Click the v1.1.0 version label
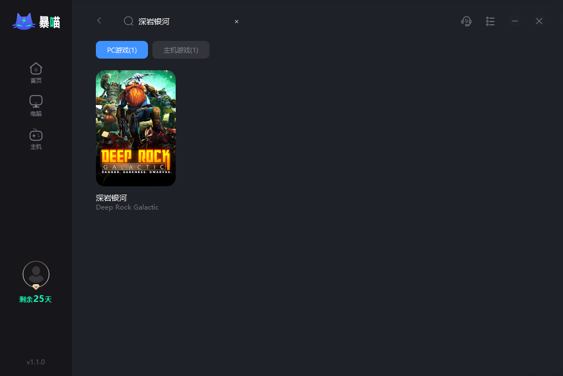The width and height of the screenshot is (563, 376). 35,362
